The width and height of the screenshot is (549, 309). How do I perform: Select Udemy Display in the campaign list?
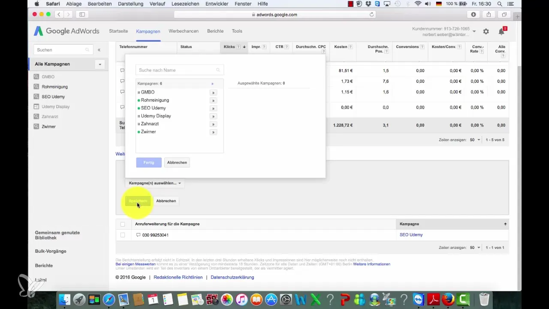pos(156,116)
